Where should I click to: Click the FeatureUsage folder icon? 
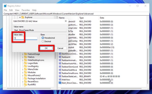pyautogui.click(x=25, y=54)
